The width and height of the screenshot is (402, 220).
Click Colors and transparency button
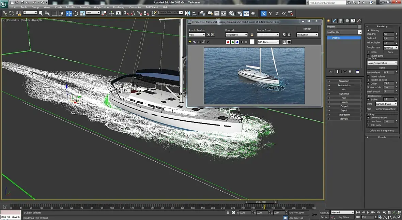(x=382, y=131)
